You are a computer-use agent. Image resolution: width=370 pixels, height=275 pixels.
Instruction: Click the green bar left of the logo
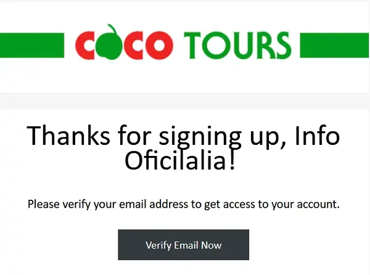[x=32, y=45]
